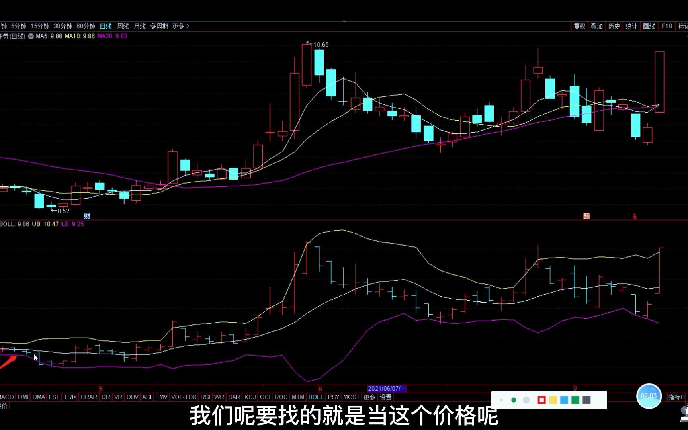This screenshot has height=430, width=688.
Task: Switch indicator to ROC
Action: click(281, 397)
